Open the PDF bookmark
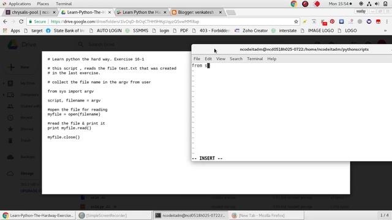The height and width of the screenshot is (220, 392). pyautogui.click(x=181, y=31)
